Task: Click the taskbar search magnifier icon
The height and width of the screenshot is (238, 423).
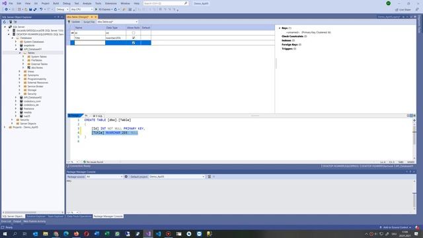Action: tap(15, 233)
